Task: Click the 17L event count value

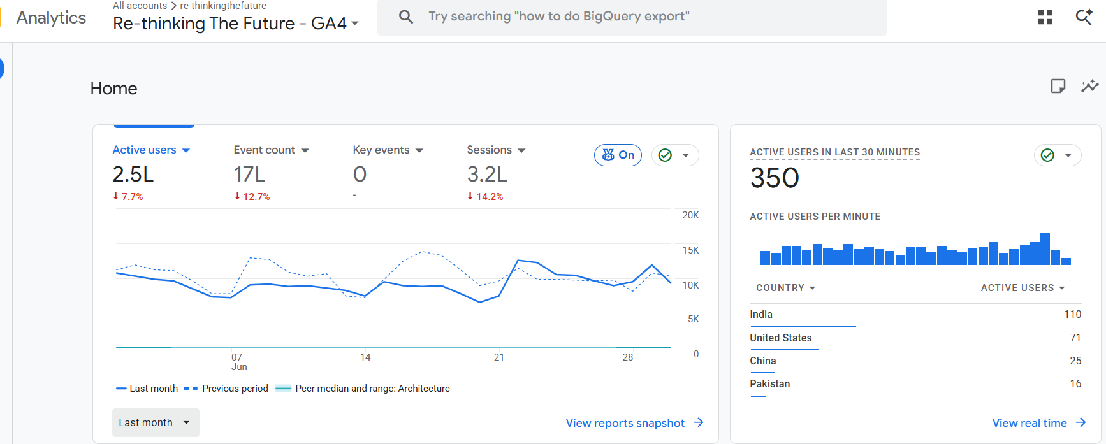Action: pyautogui.click(x=249, y=174)
